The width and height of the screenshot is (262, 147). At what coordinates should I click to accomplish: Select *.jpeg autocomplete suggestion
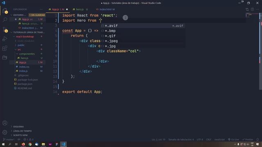pyautogui.click(x=143, y=41)
